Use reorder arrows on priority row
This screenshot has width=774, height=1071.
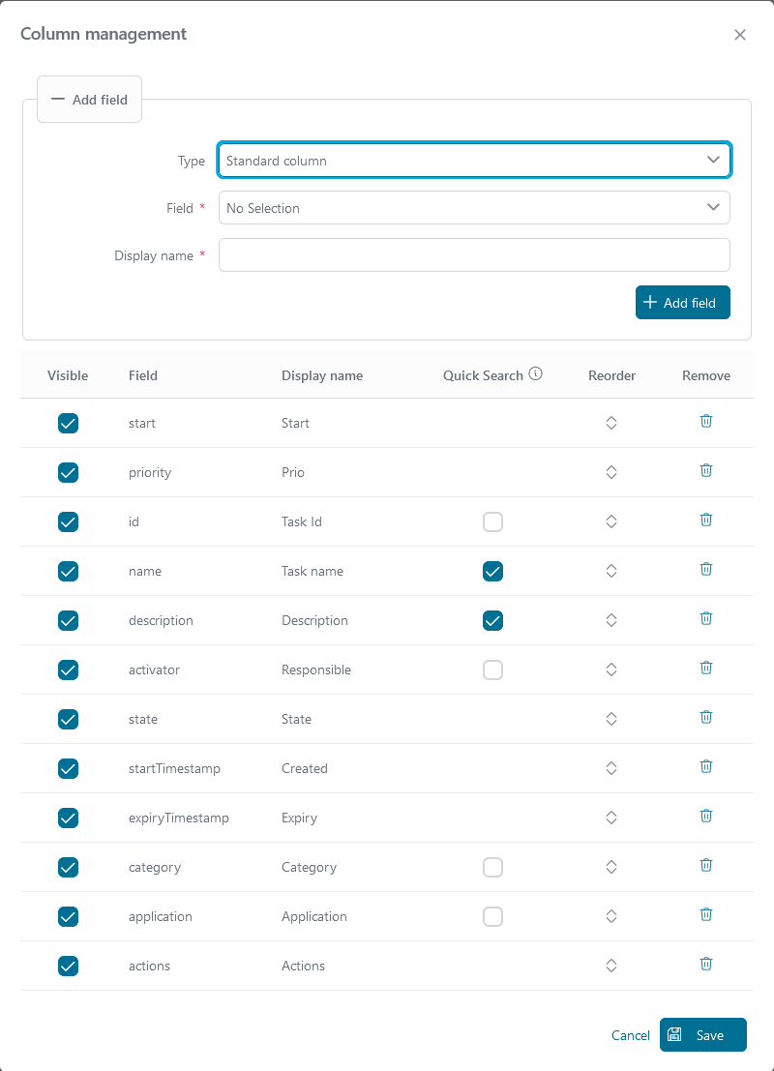pos(611,472)
